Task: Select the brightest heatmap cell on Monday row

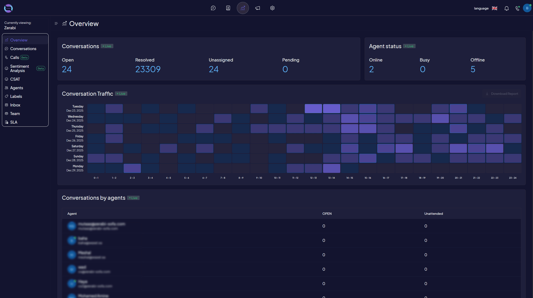Action: pos(331,168)
